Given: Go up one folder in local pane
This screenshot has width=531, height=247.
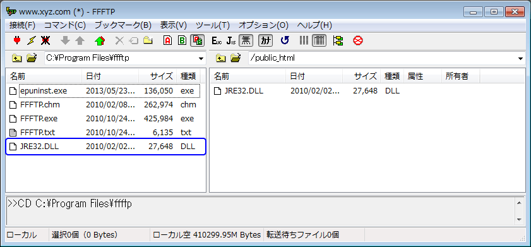Looking at the screenshot, I should tap(16, 58).
